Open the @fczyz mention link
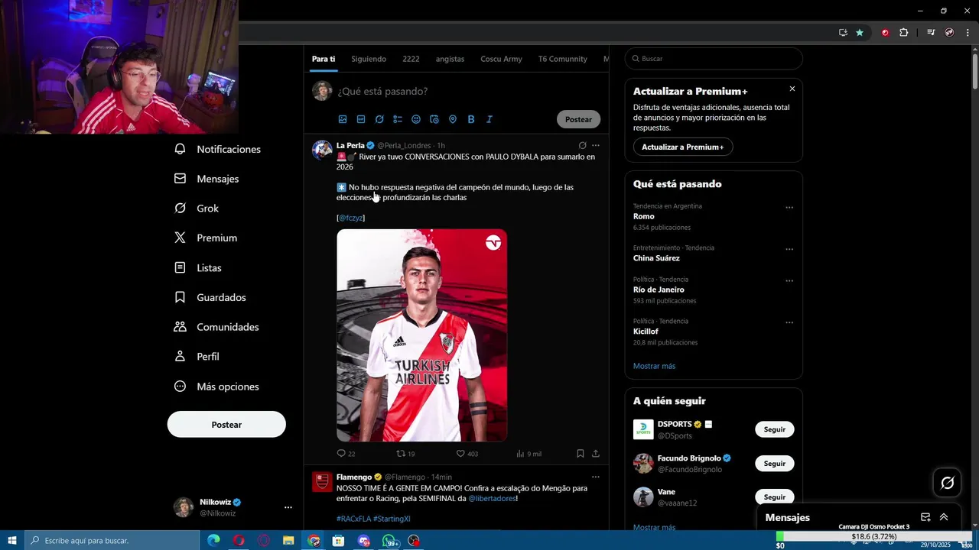 click(x=351, y=218)
